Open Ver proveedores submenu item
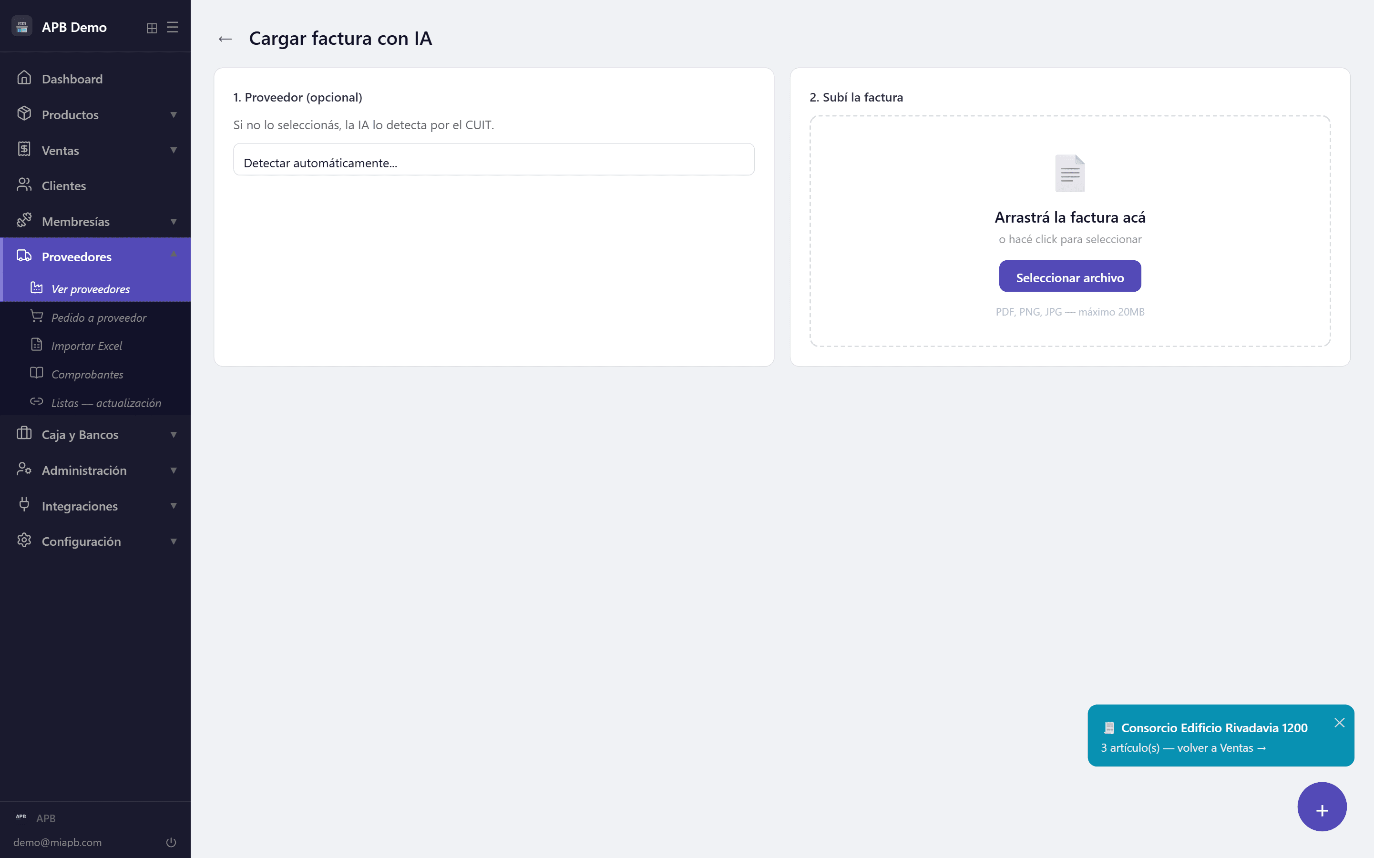The height and width of the screenshot is (858, 1374). pyautogui.click(x=95, y=288)
